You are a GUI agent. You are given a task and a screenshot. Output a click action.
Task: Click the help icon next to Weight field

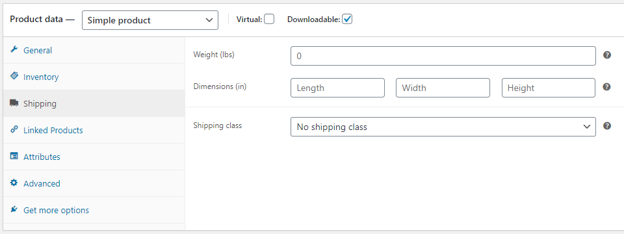tap(607, 55)
